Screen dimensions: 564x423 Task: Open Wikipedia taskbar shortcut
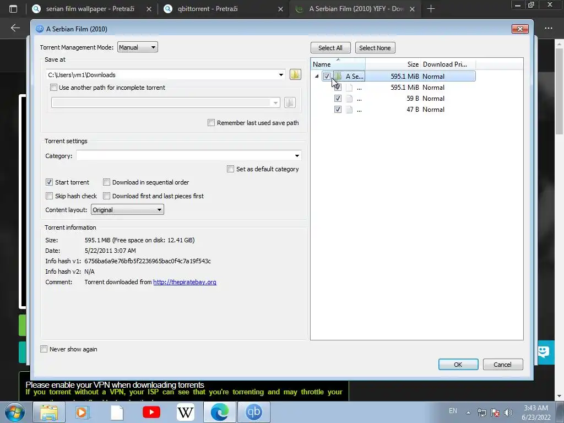coord(186,412)
